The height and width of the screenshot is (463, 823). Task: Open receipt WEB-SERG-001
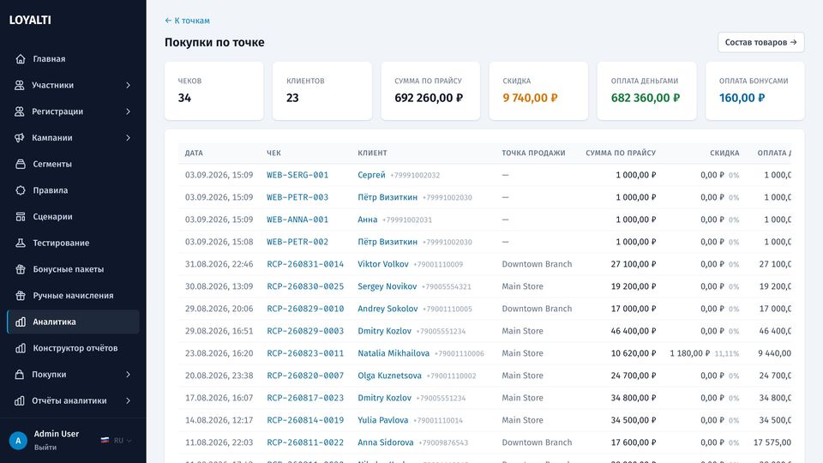tap(297, 175)
